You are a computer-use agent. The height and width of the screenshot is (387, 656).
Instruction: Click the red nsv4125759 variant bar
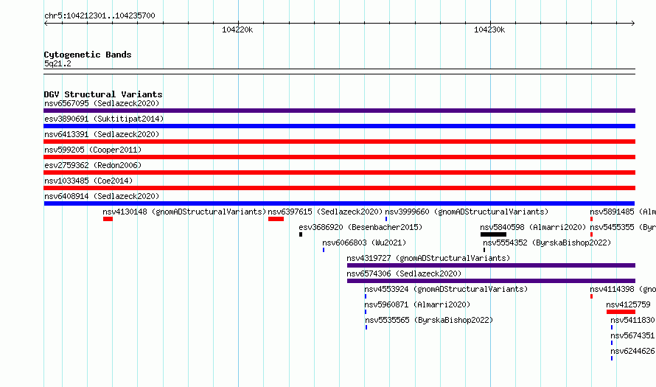(621, 312)
